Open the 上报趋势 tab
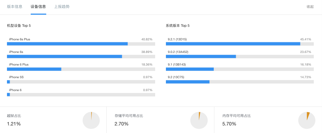 (x=62, y=7)
